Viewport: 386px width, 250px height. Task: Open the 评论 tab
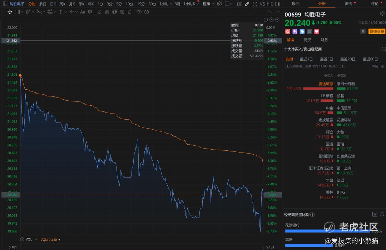click(x=375, y=4)
